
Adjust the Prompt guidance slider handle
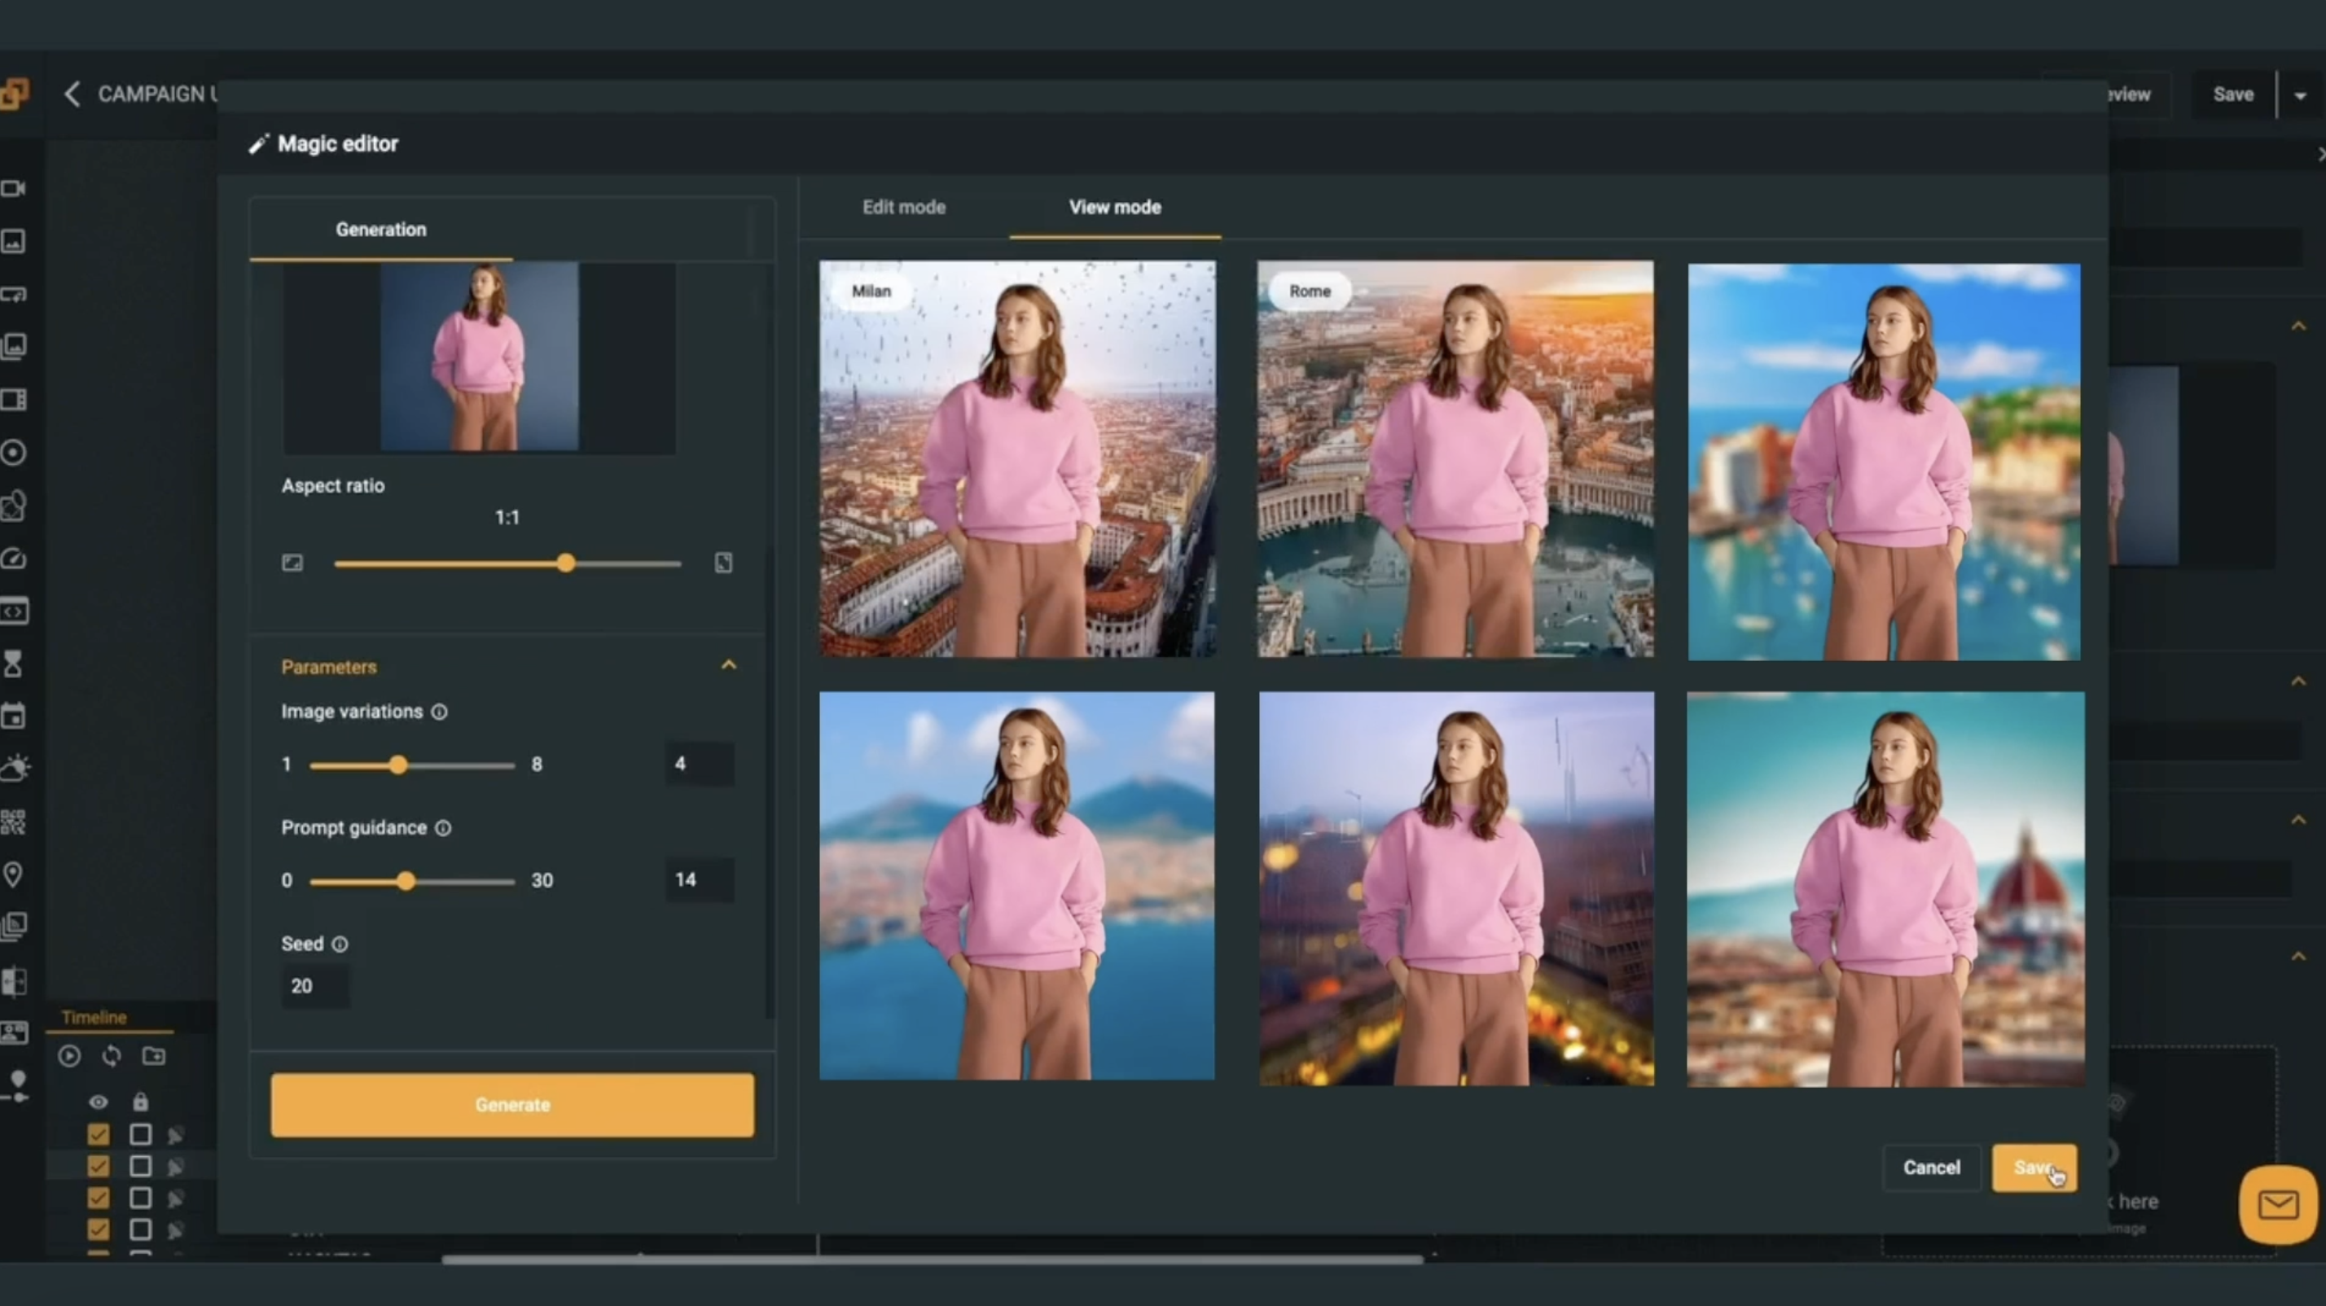[x=406, y=881]
